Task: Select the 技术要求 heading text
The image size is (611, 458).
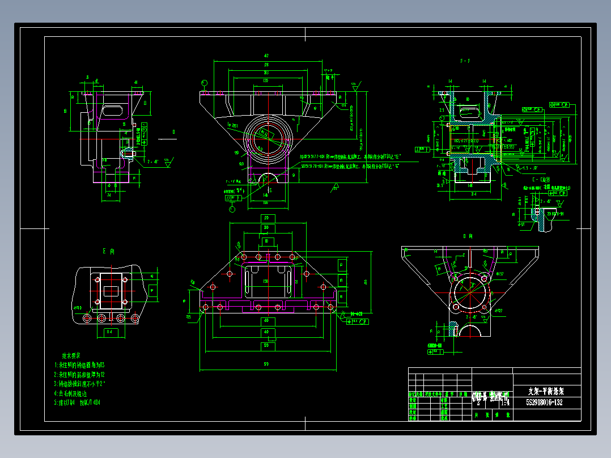Action: tap(71, 356)
